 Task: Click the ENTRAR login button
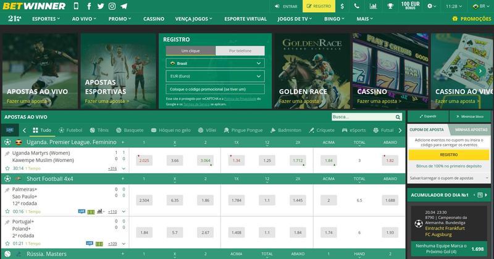[286, 6]
